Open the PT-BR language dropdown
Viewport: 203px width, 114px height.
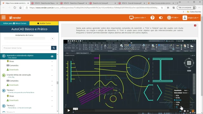[x=175, y=18]
